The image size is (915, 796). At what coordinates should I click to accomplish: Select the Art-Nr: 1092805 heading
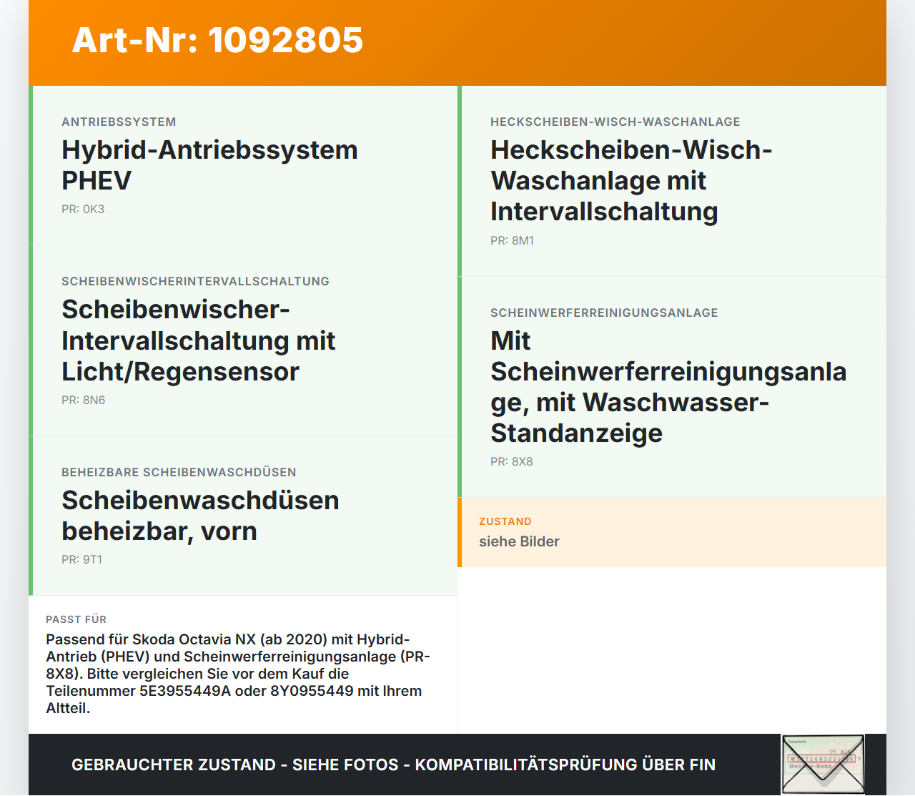point(218,40)
